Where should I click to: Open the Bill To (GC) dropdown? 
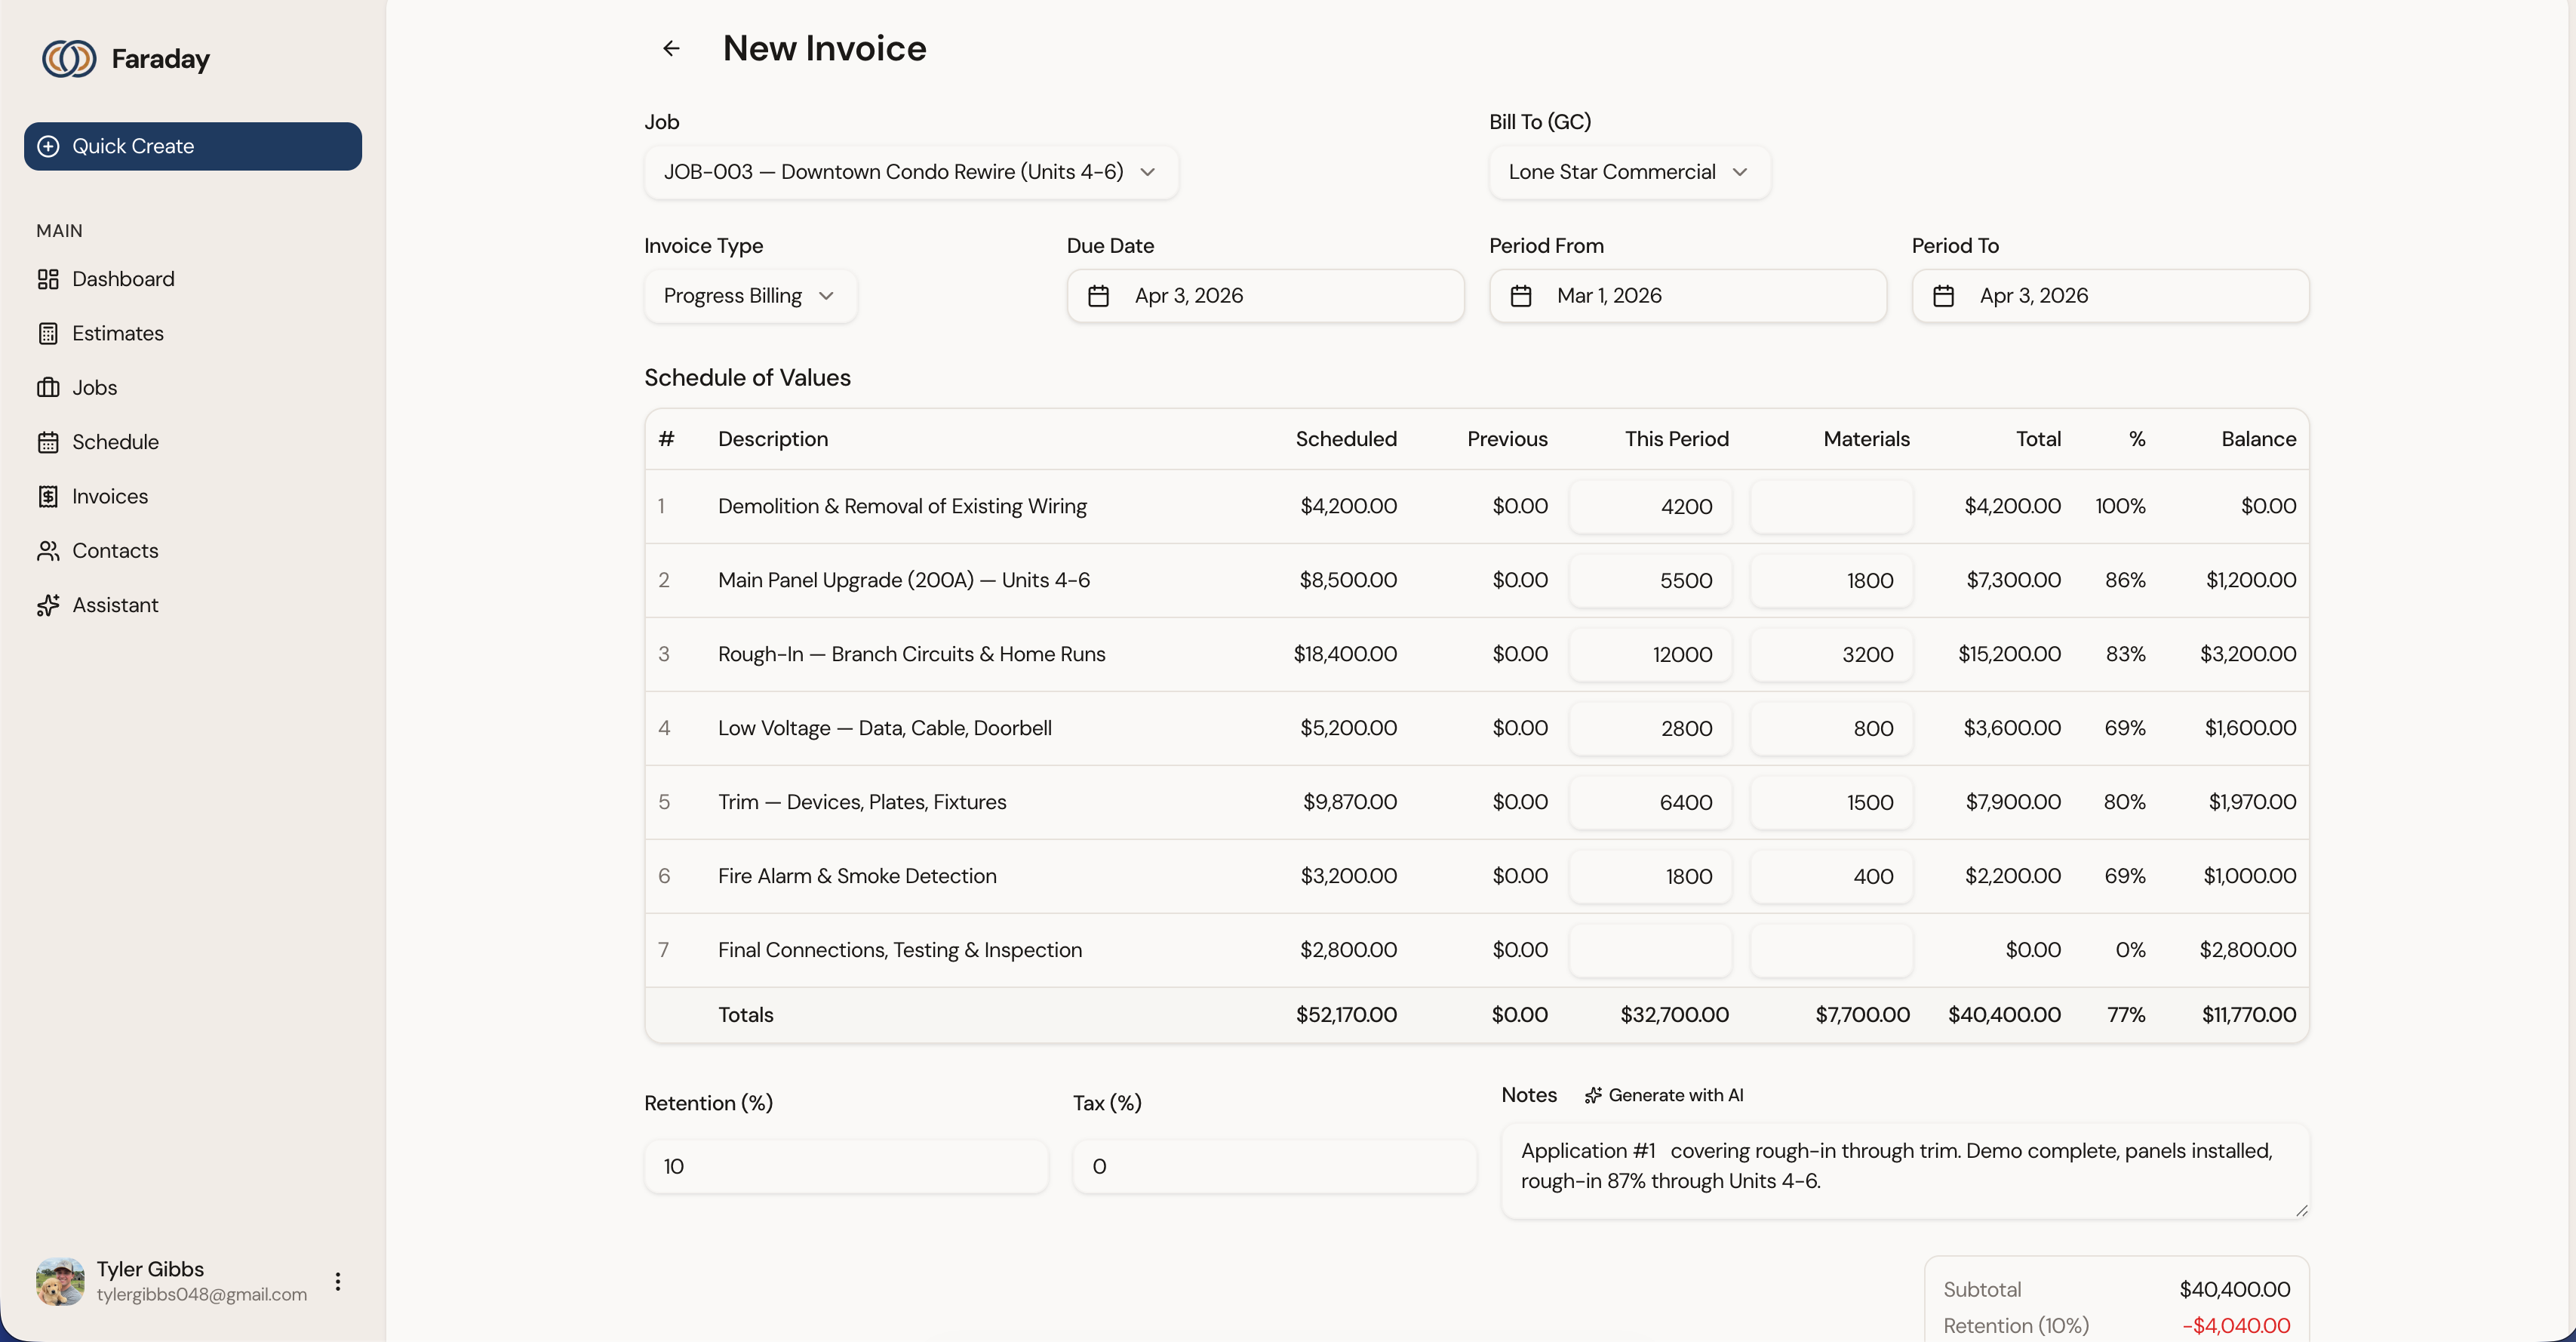point(1628,172)
